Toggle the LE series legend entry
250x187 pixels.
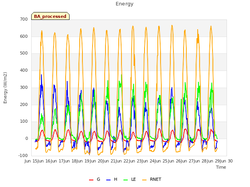130,179
